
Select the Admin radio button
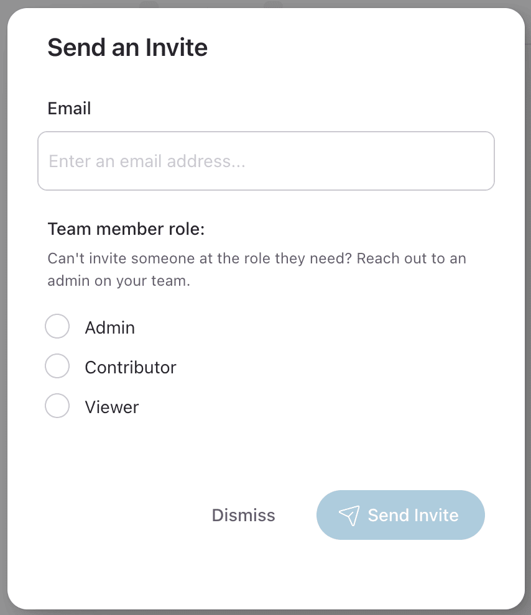(x=57, y=326)
